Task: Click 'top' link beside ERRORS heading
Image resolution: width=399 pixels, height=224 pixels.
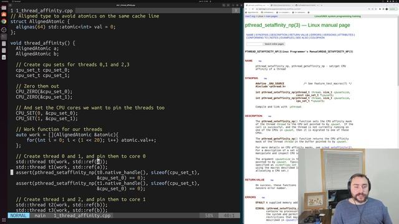Action: [263, 198]
